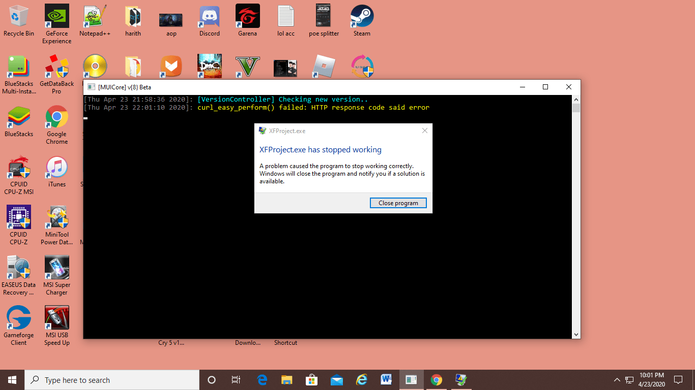The image size is (695, 390).
Task: Click the Type here to search box
Action: (112, 380)
